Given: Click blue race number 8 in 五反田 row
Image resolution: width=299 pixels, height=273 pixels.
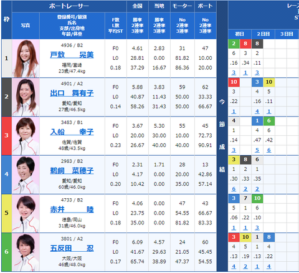Looking at the screenshot, I should pos(269,237).
